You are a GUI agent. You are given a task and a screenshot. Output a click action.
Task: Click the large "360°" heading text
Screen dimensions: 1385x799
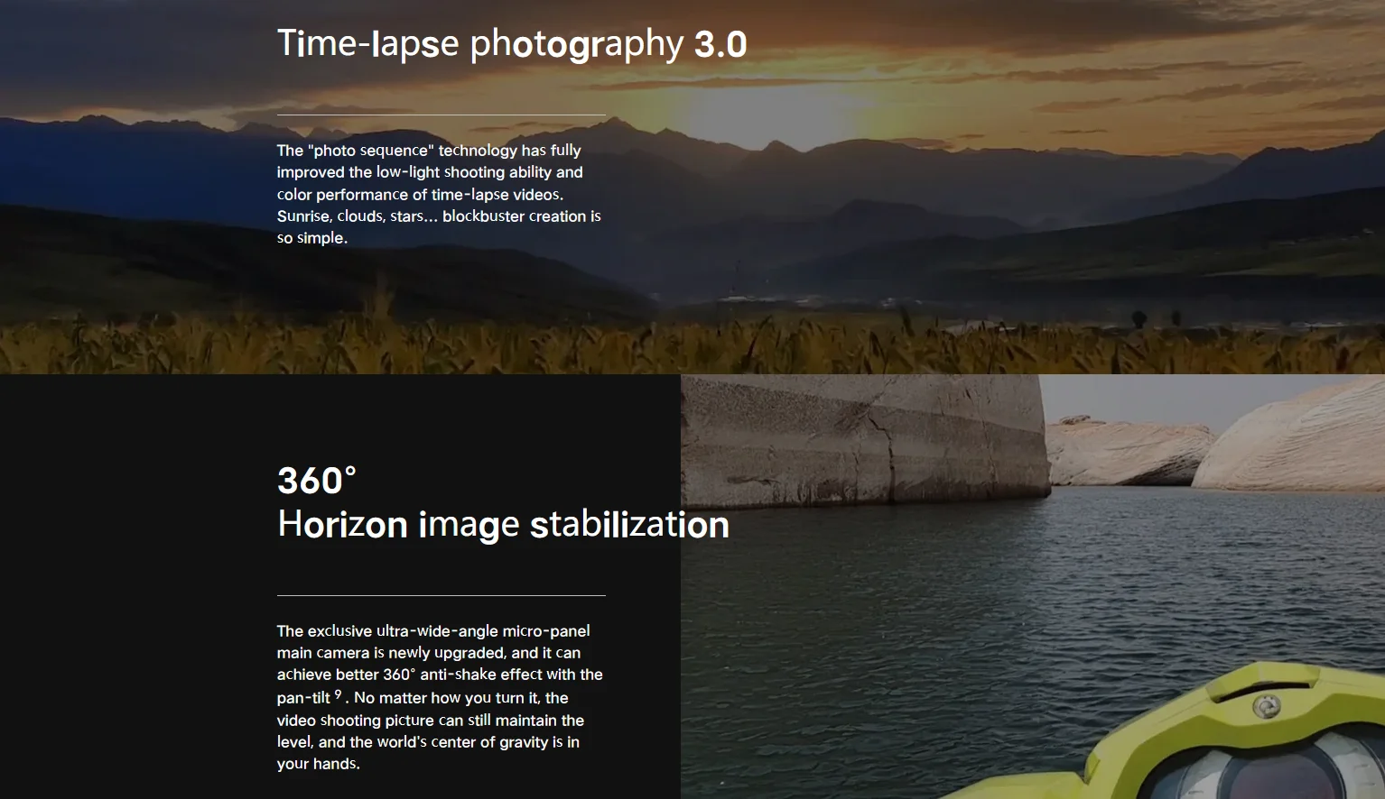click(x=316, y=481)
